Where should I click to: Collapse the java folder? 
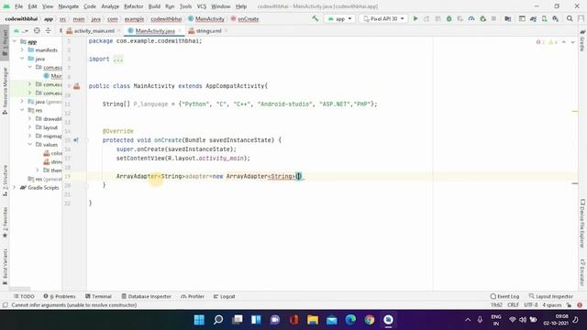click(22, 59)
